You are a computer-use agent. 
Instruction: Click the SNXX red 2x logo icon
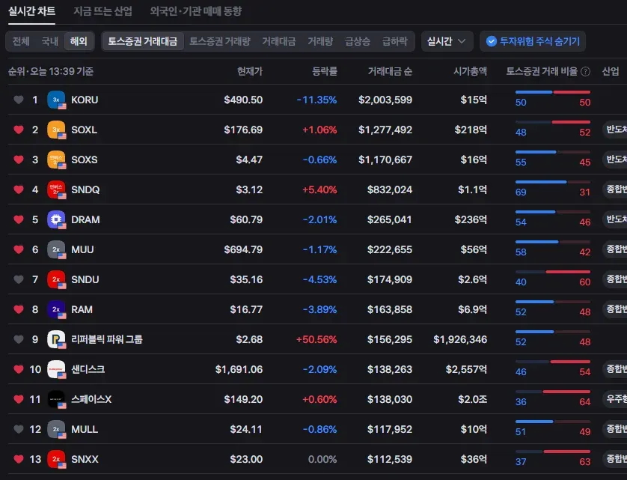56,459
